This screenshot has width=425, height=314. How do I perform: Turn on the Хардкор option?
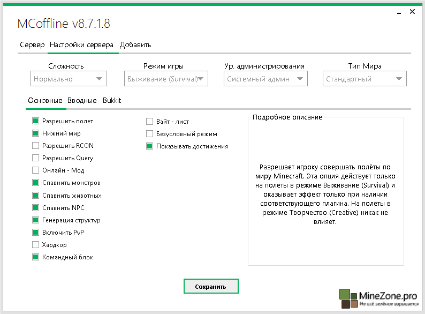point(36,245)
